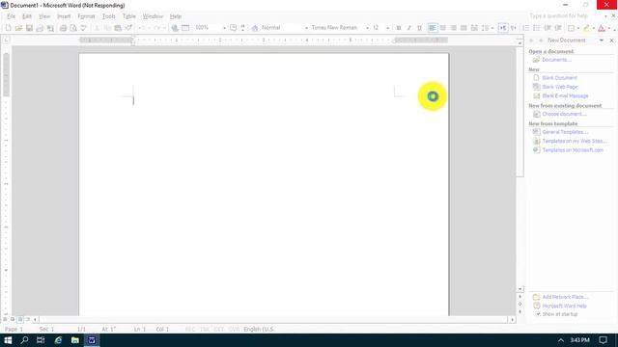Viewport: 618px width, 347px height.
Task: Click the Blank Document link
Action: click(x=559, y=78)
